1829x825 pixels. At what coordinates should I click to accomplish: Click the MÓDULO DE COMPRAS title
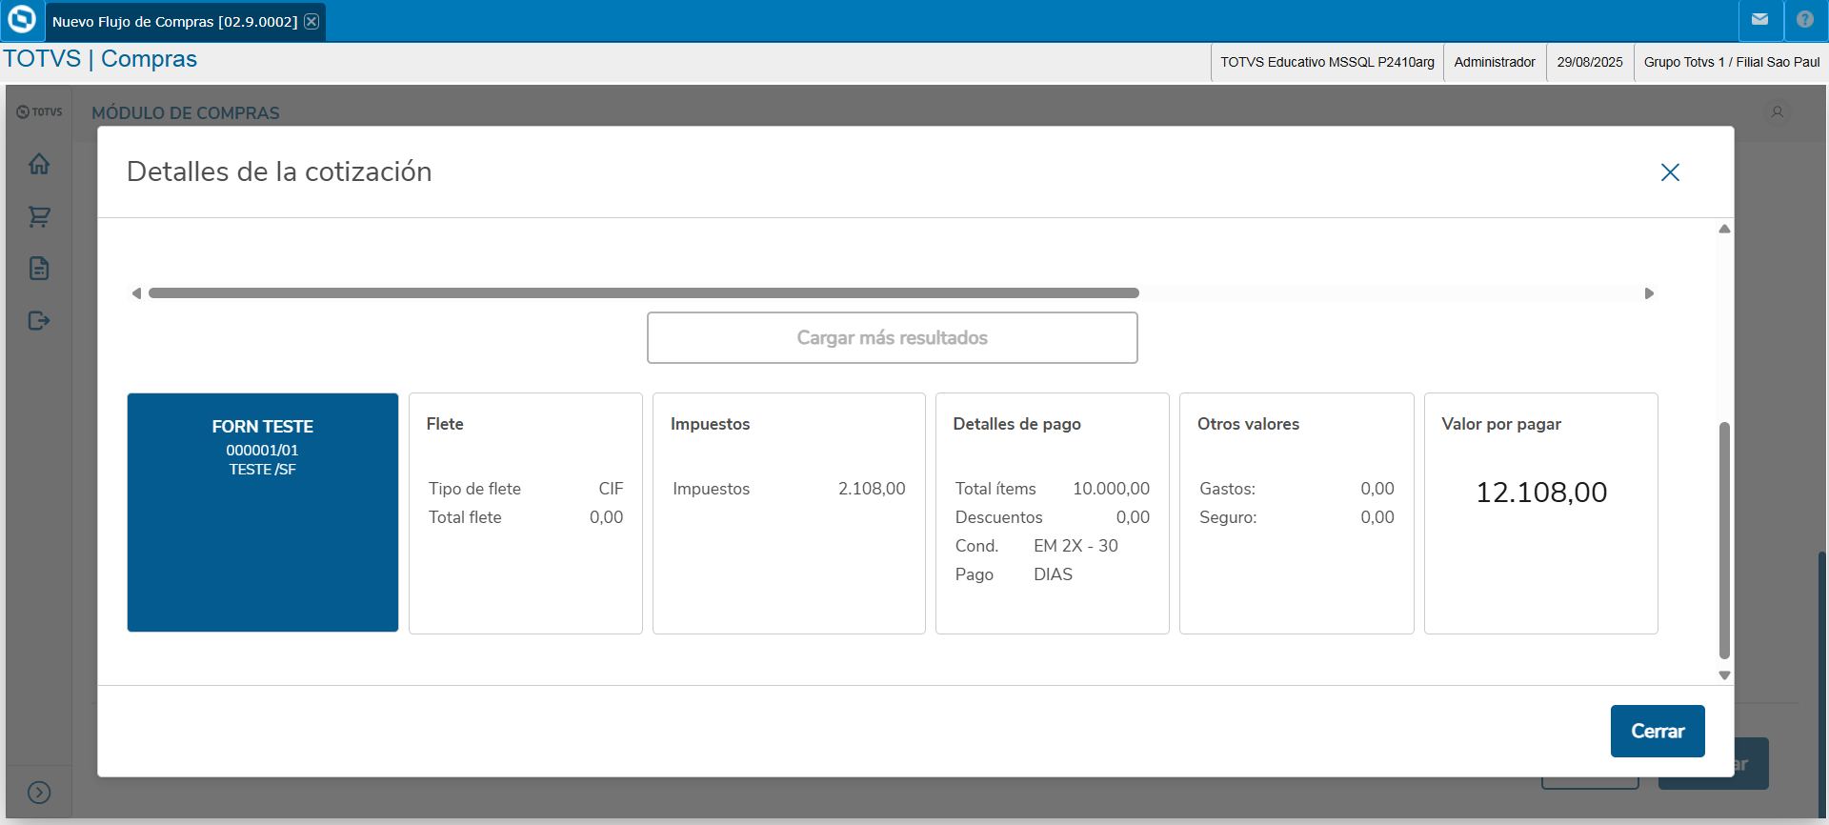point(186,113)
